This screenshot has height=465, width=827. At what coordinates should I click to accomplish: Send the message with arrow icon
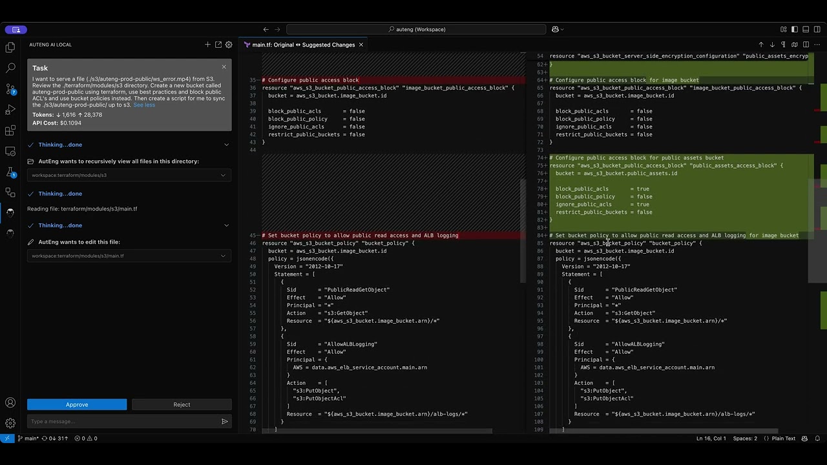pos(225,421)
